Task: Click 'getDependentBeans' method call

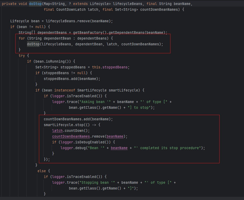Action: 127,33
